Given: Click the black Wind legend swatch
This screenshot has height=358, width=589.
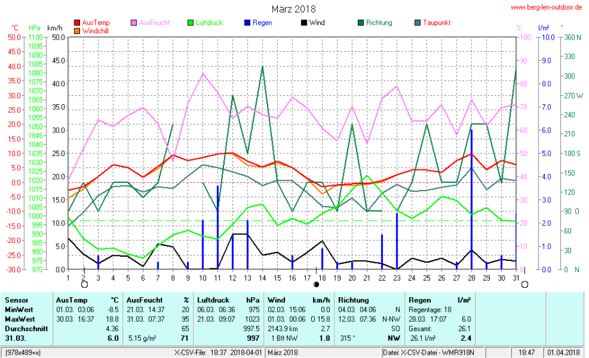Looking at the screenshot, I should 303,23.
